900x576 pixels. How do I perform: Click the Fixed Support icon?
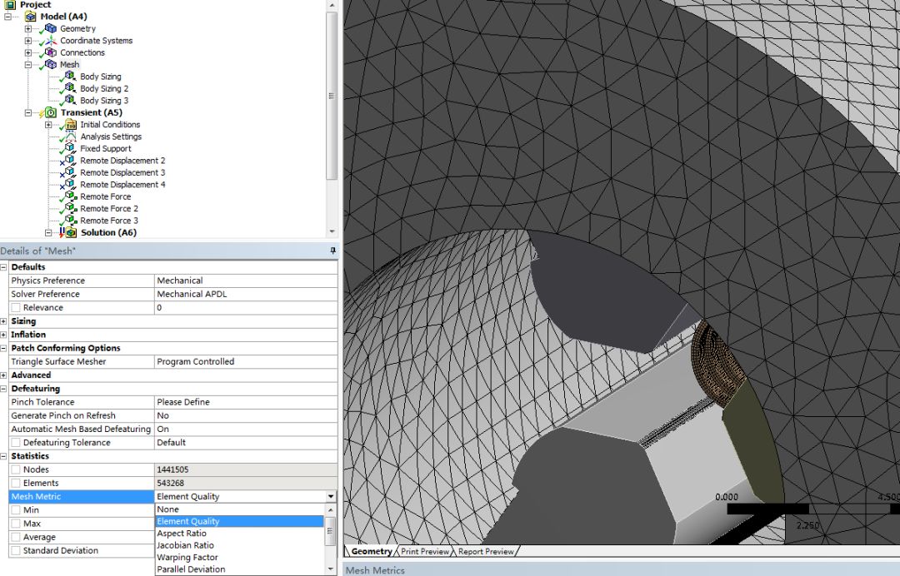70,148
